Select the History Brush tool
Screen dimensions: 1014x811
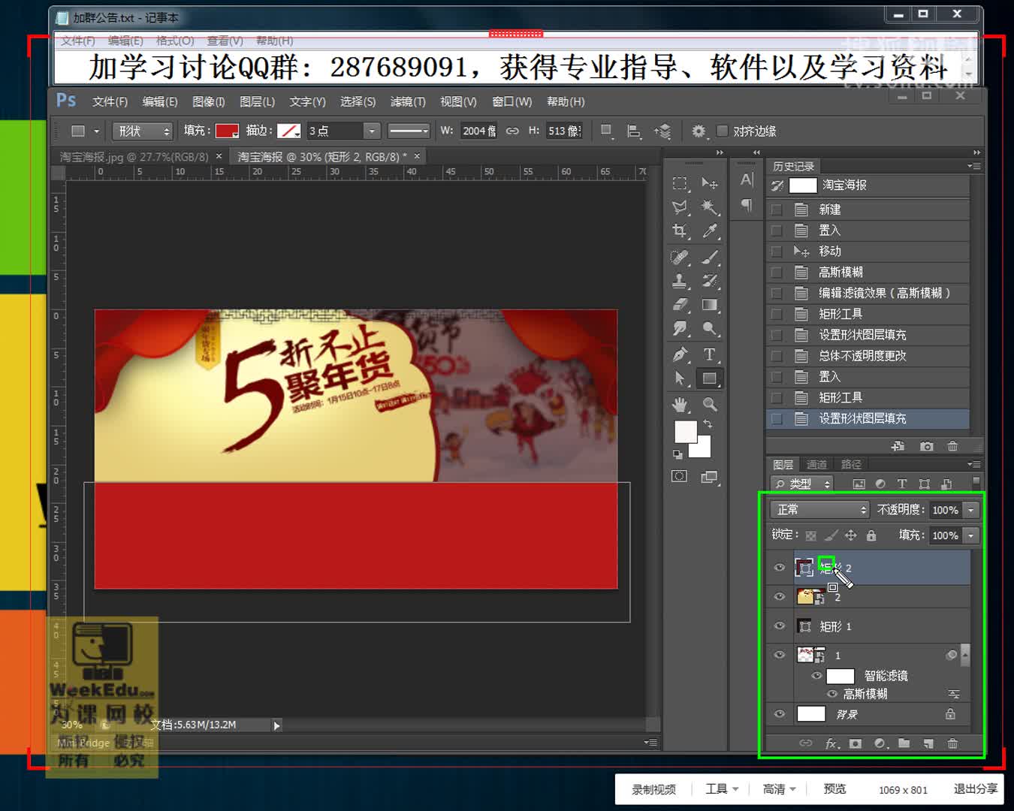pyautogui.click(x=709, y=281)
